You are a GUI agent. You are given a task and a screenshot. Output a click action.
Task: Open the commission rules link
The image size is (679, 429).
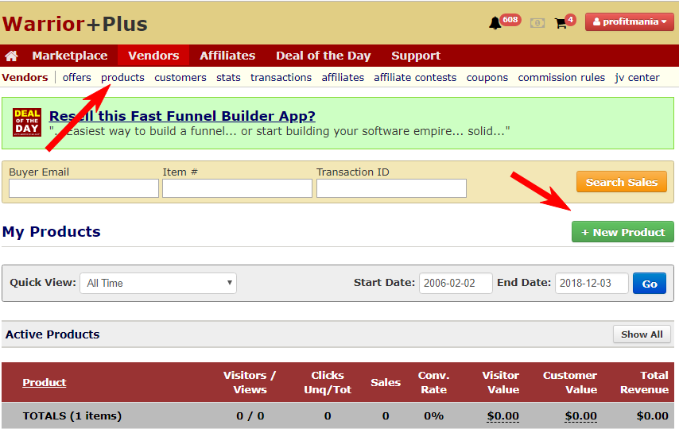[561, 78]
